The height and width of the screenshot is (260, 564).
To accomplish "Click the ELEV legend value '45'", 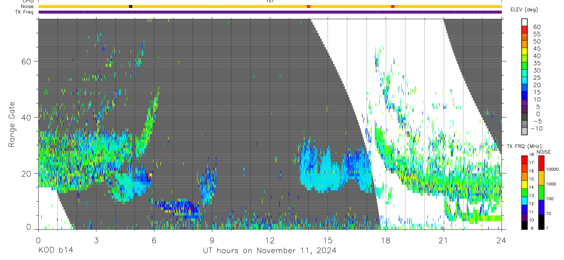I will (536, 49).
